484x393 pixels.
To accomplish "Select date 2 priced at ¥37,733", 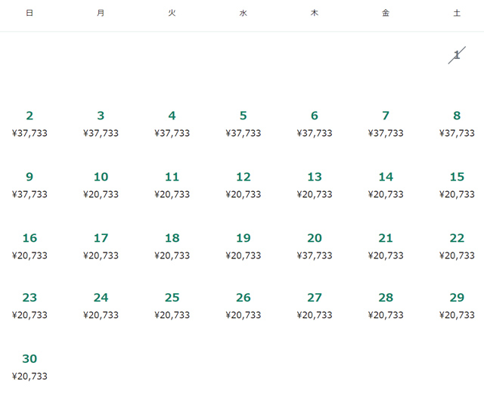I will click(x=29, y=123).
